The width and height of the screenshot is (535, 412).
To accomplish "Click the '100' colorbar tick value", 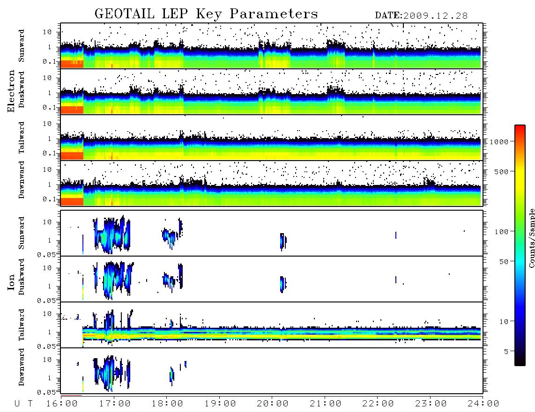I will tap(501, 232).
